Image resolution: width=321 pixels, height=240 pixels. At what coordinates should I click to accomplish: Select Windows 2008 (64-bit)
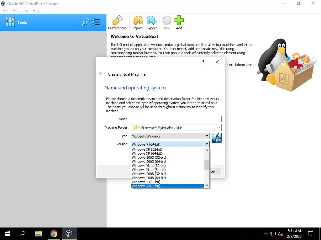click(x=168, y=178)
